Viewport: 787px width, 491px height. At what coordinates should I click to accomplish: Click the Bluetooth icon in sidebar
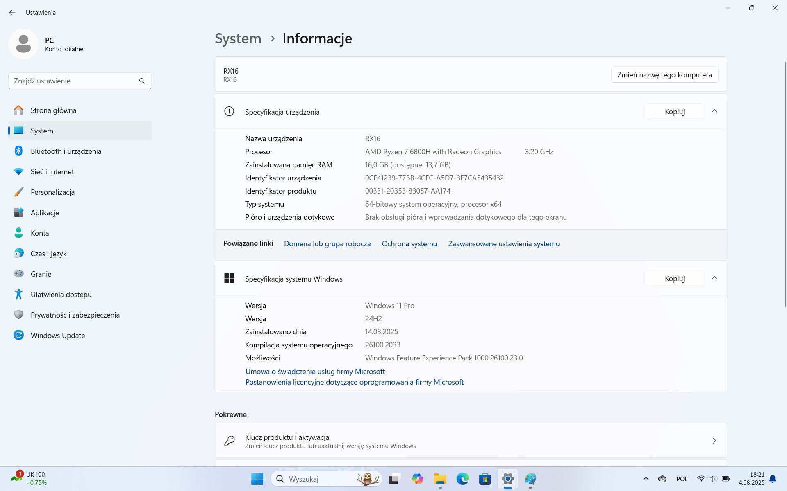(x=18, y=151)
